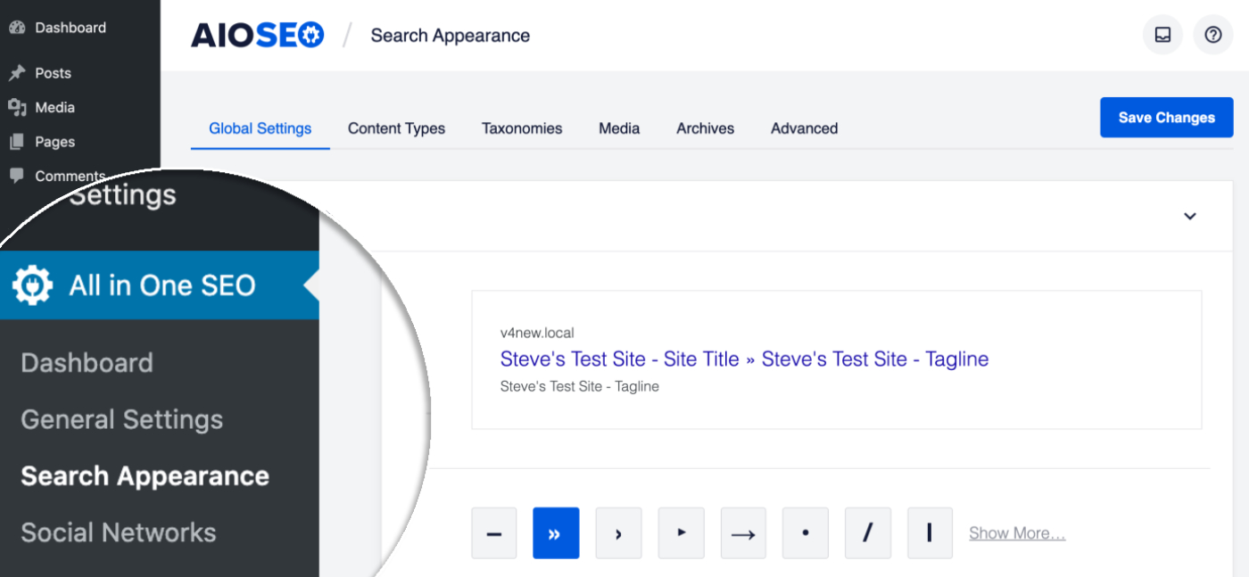1249x577 pixels.
Task: Click the Media library icon
Action: click(17, 107)
